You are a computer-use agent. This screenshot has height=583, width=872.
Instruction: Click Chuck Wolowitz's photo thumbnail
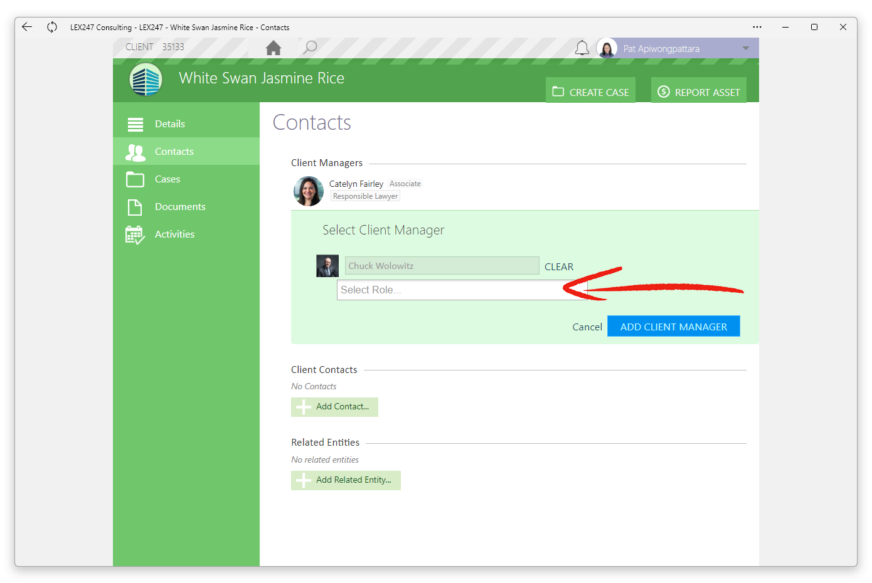pos(327,266)
